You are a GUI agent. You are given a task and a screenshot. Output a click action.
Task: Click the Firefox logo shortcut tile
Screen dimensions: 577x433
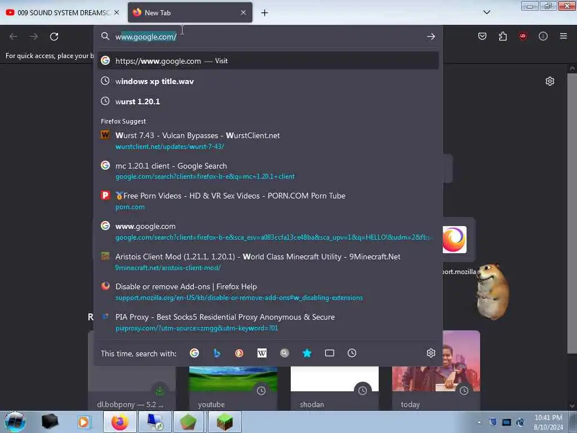point(455,240)
